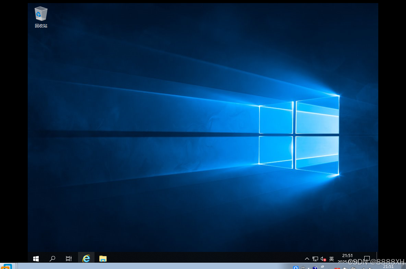Open taskbar search magnifier

pos(52,258)
